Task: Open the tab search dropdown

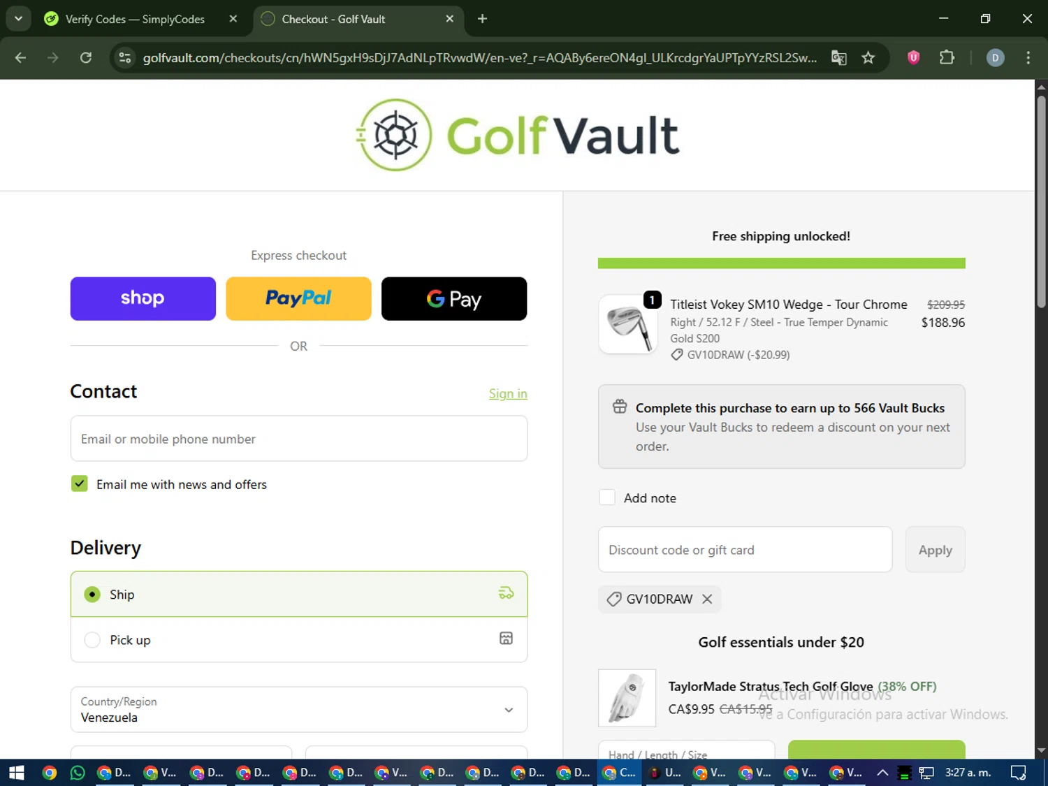Action: (x=18, y=19)
